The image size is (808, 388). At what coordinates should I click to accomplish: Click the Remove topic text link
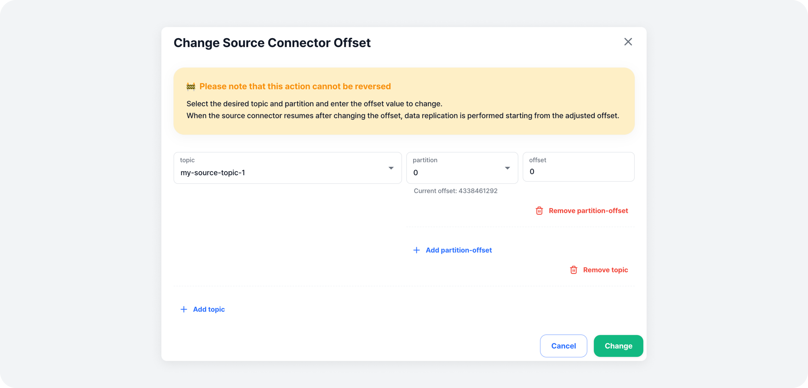tap(605, 270)
